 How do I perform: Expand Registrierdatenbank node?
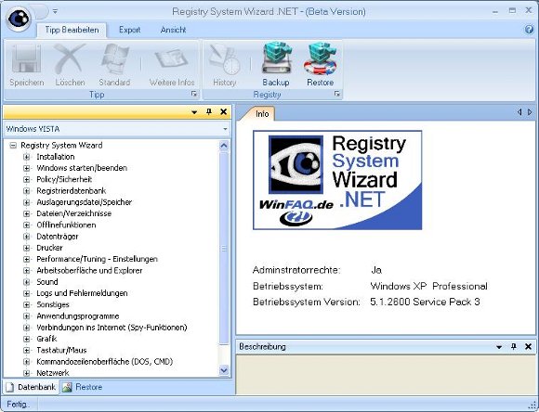click(26, 191)
